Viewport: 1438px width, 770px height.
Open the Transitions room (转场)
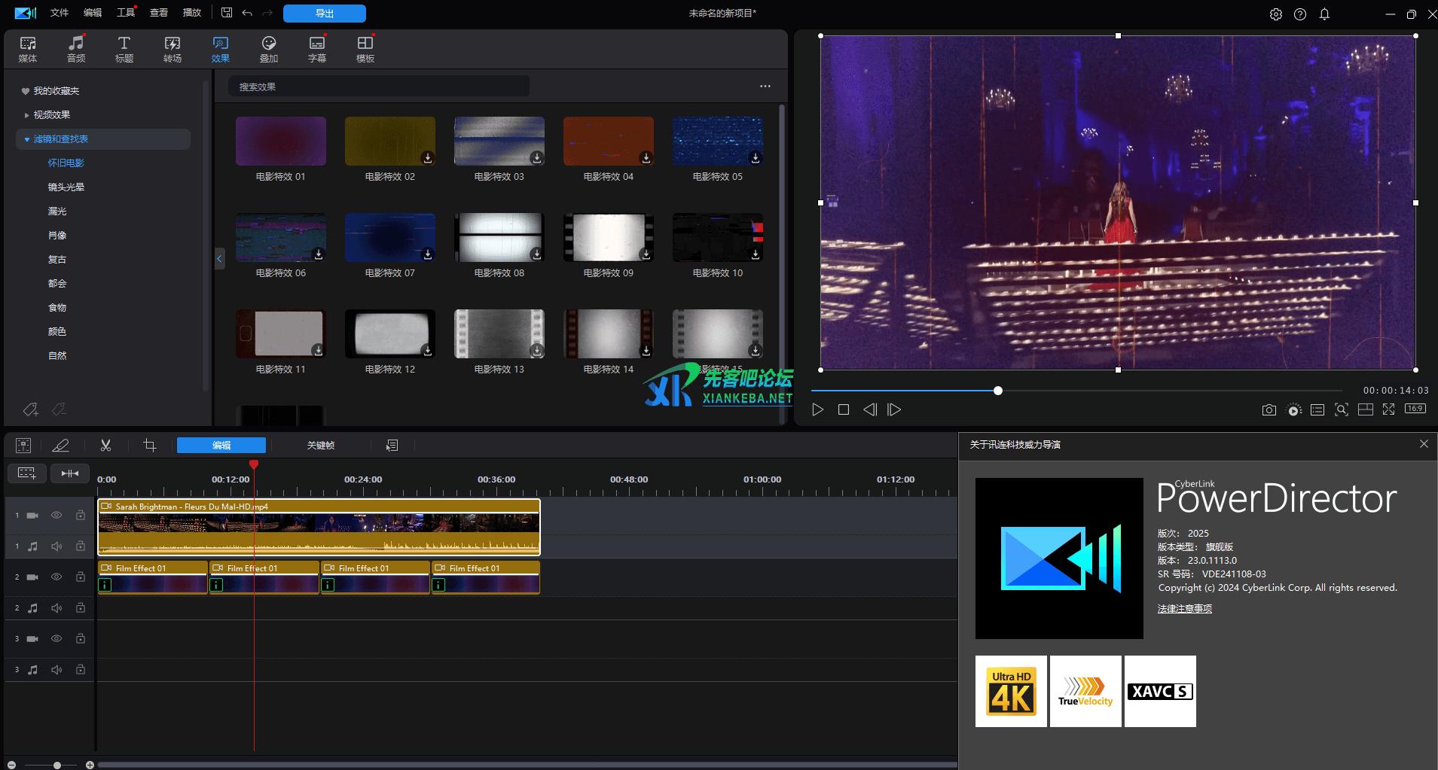(x=172, y=49)
